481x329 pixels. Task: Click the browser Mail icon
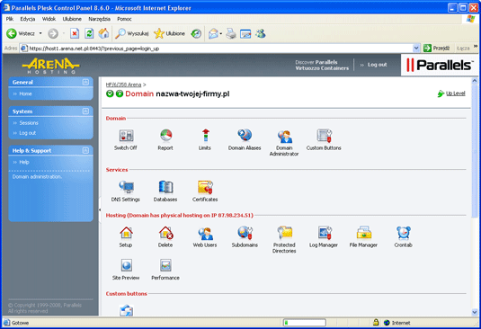pos(213,33)
